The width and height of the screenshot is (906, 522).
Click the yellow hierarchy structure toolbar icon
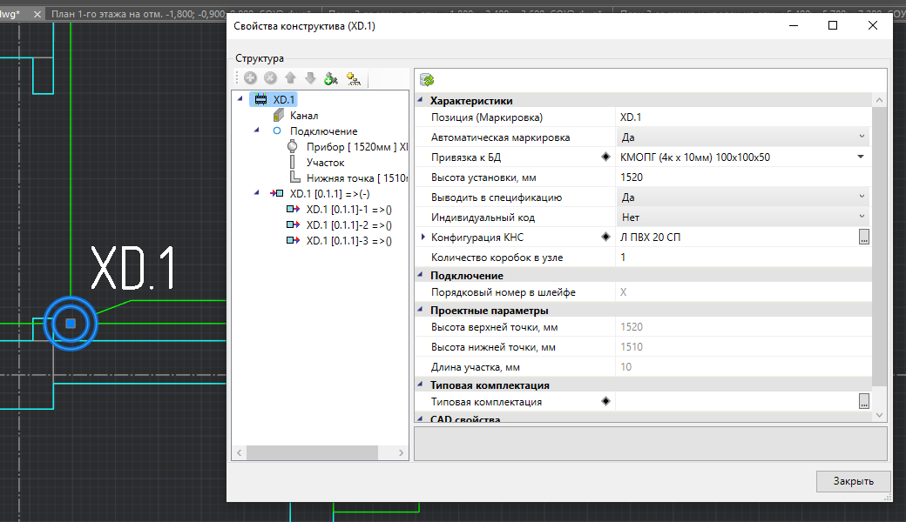click(354, 79)
